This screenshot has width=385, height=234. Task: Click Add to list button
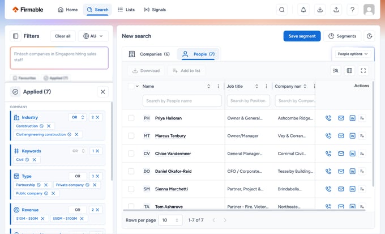tap(186, 71)
